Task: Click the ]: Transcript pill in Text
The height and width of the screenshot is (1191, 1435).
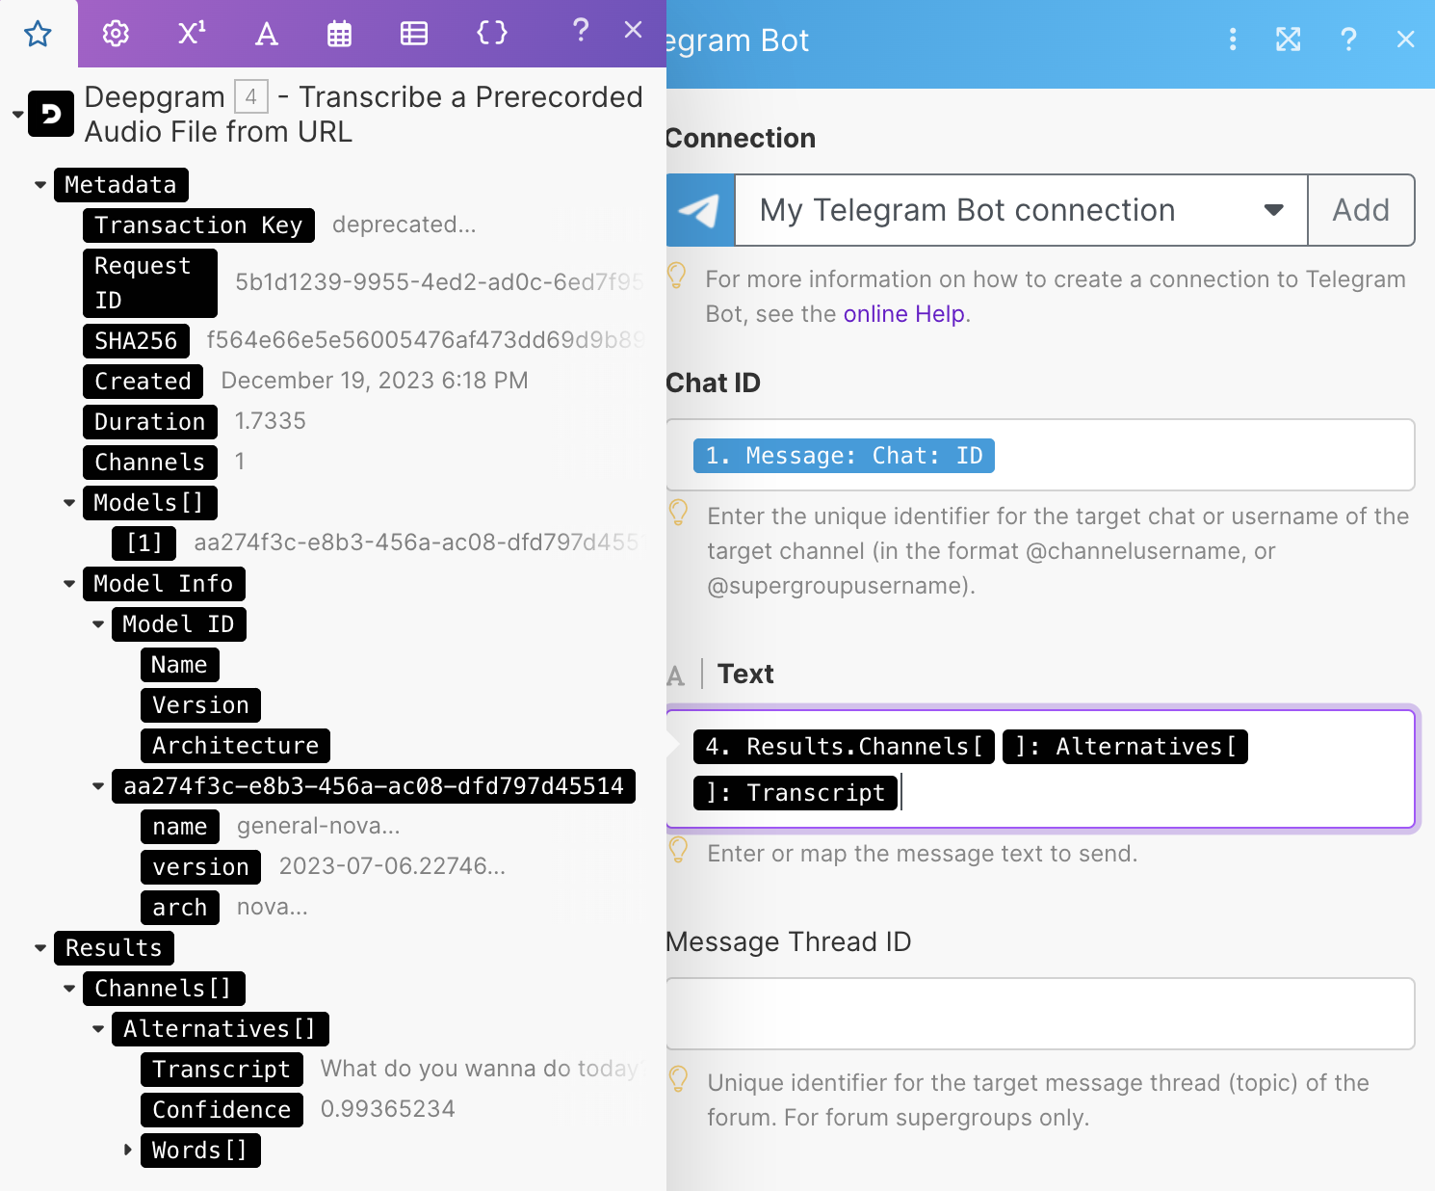Action: coord(796,793)
